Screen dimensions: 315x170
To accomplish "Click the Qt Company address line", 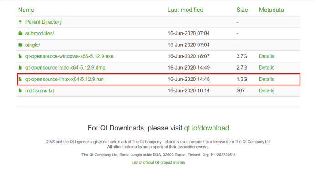I will coord(158,155).
